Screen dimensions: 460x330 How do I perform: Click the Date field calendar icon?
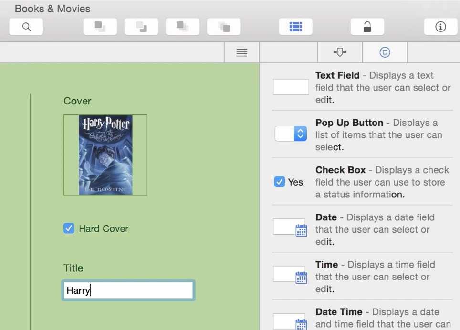[301, 230]
